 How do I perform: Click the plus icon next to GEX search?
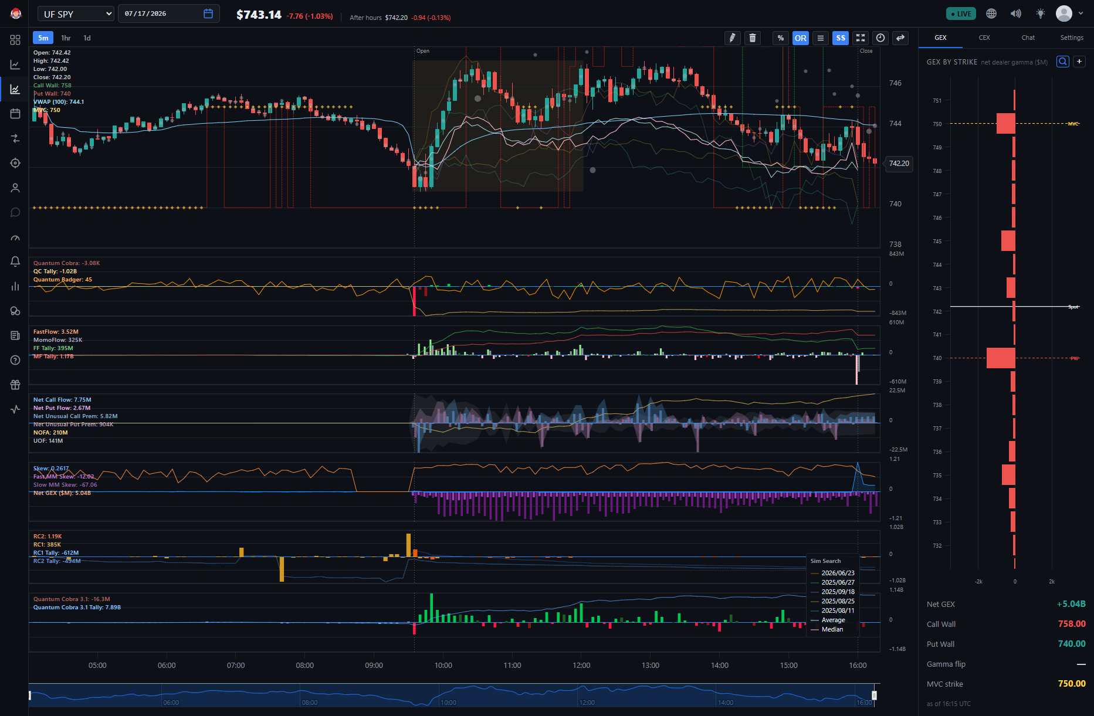[x=1079, y=62]
